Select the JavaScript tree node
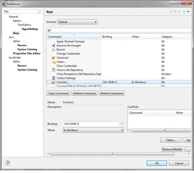 (x=15, y=58)
